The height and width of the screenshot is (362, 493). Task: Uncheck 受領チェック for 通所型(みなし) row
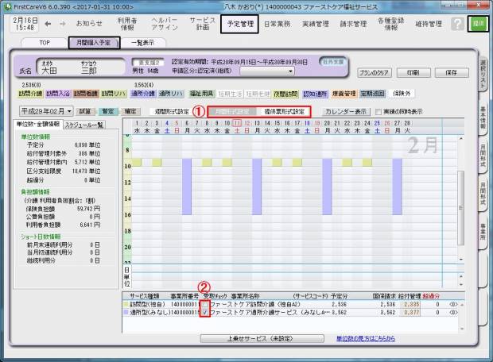(205, 313)
